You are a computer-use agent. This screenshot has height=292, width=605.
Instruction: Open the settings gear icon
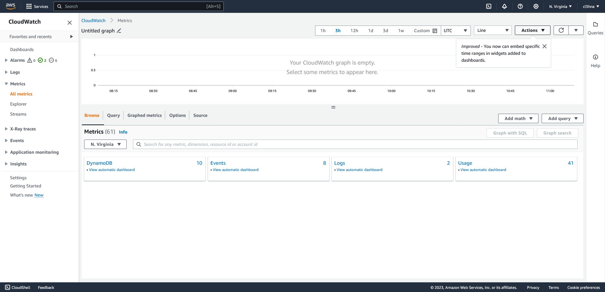click(x=536, y=6)
